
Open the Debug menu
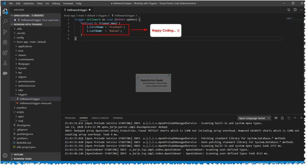click(x=56, y=3)
